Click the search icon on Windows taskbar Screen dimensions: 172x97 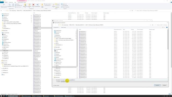[4, 96]
